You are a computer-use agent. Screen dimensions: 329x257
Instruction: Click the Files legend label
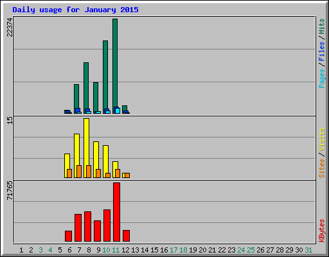point(322,51)
